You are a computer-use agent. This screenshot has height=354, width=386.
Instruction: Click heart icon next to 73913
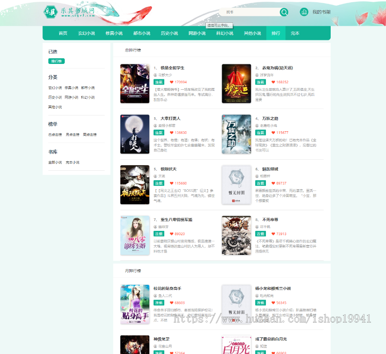tap(273, 234)
